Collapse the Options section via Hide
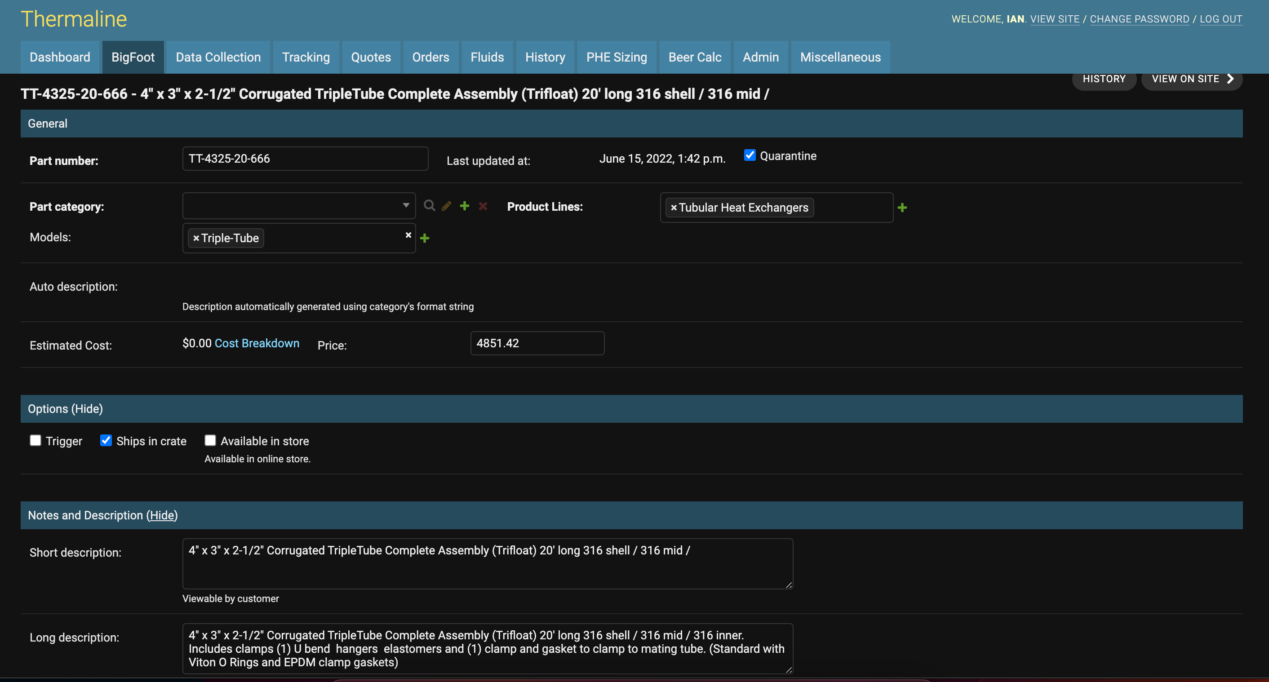 [88, 409]
